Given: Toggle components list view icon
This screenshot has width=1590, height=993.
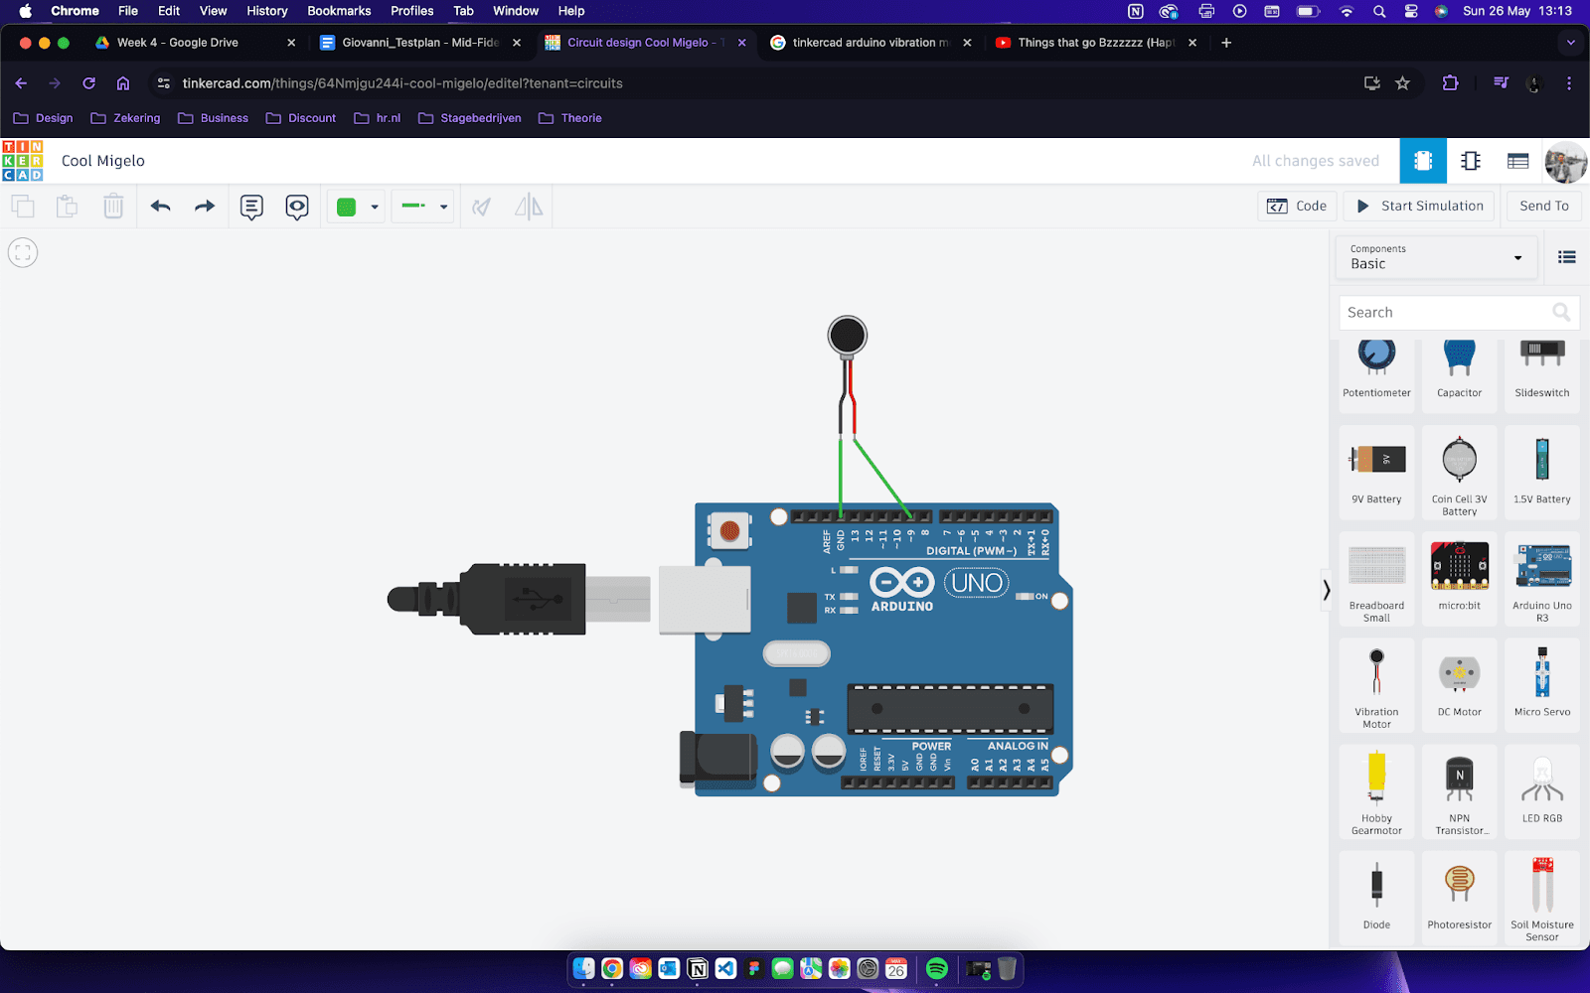Looking at the screenshot, I should click(1567, 257).
